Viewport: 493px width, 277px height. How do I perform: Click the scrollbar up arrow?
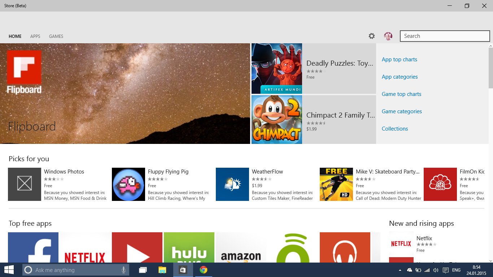[491, 45]
